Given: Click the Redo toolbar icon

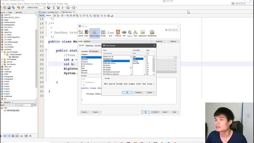Looking at the screenshot, I should [x=23, y=8].
